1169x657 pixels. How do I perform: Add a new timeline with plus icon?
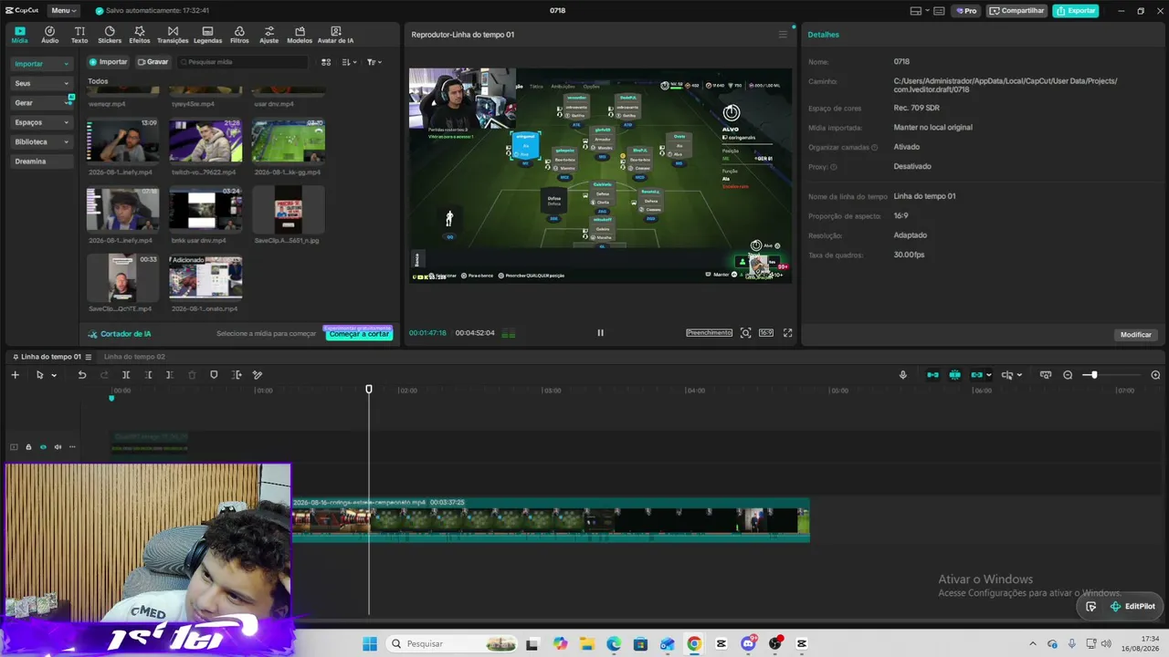[x=15, y=375]
